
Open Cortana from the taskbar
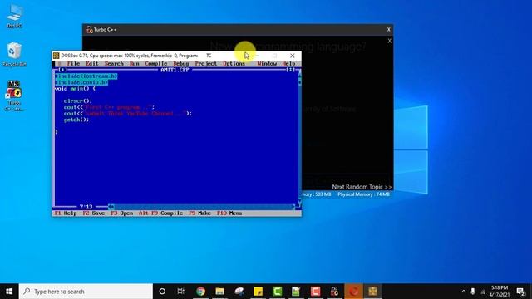pos(162,292)
